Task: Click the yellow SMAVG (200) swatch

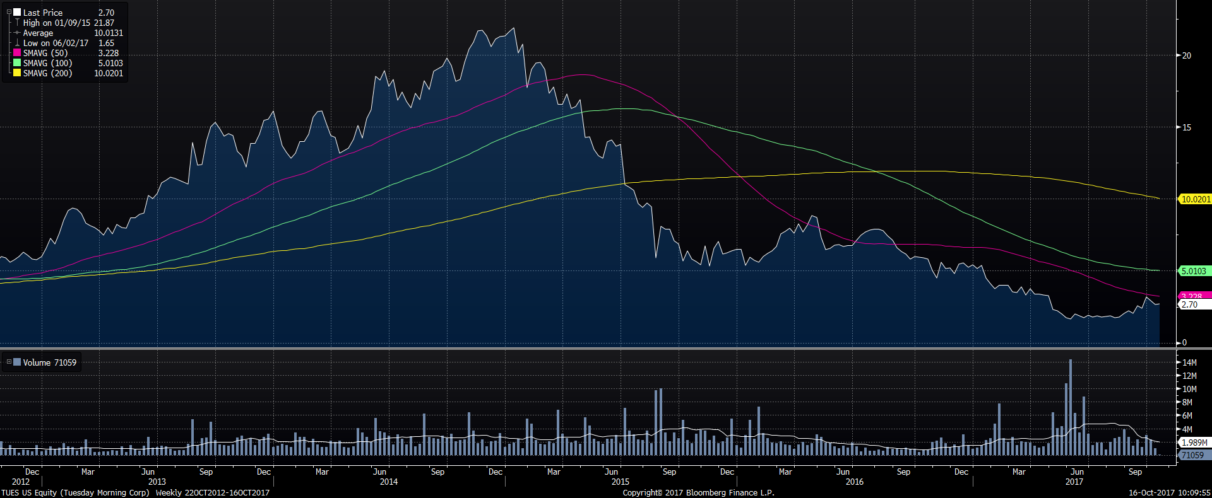Action: point(17,73)
